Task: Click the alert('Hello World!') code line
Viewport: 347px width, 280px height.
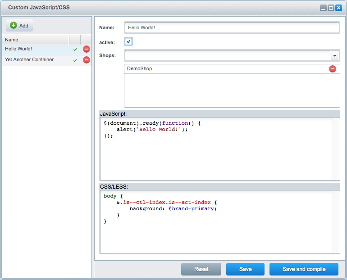Action: pos(152,130)
